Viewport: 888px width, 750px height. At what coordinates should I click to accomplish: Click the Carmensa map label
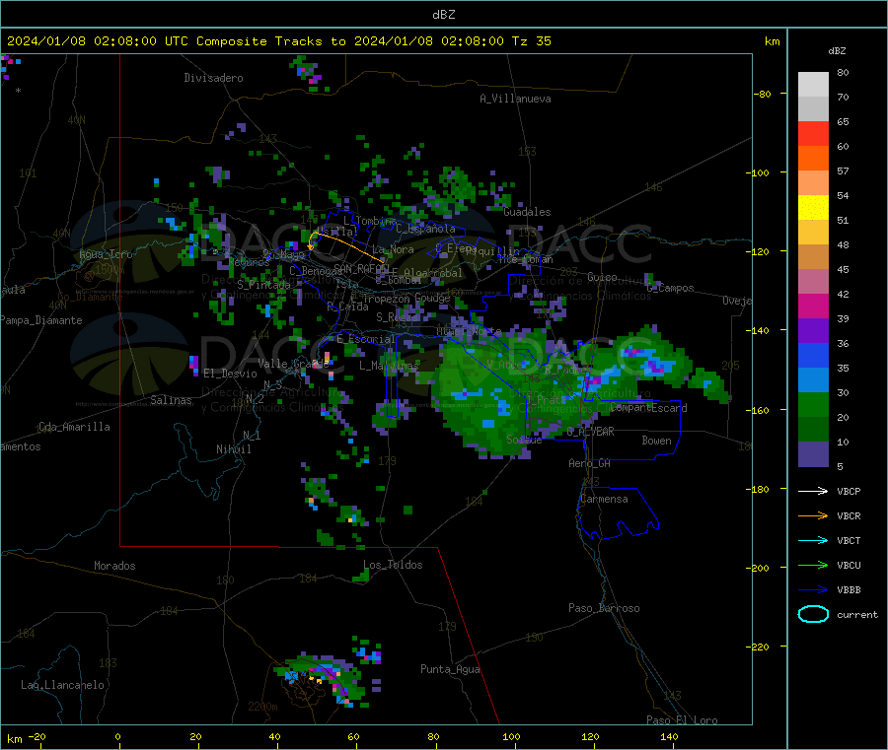click(604, 499)
